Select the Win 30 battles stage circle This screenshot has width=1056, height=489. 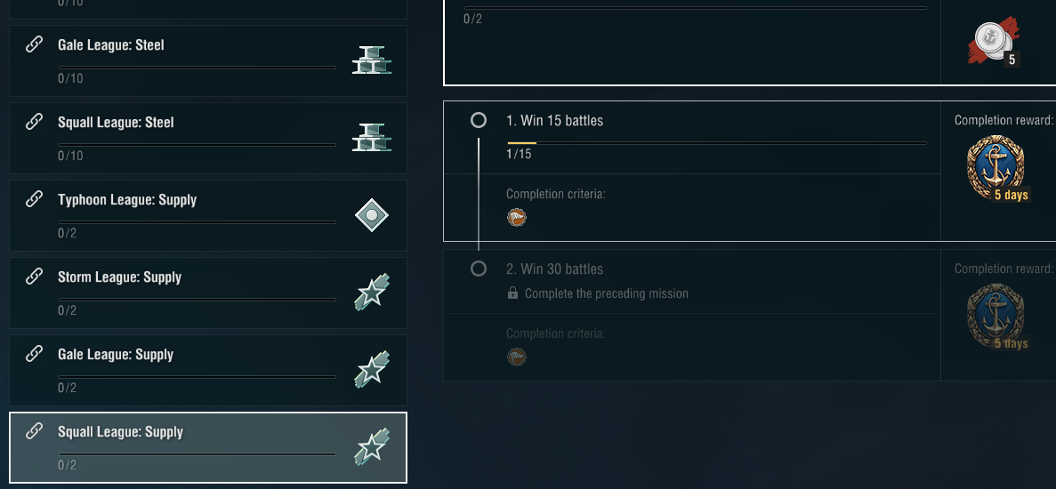coord(479,269)
